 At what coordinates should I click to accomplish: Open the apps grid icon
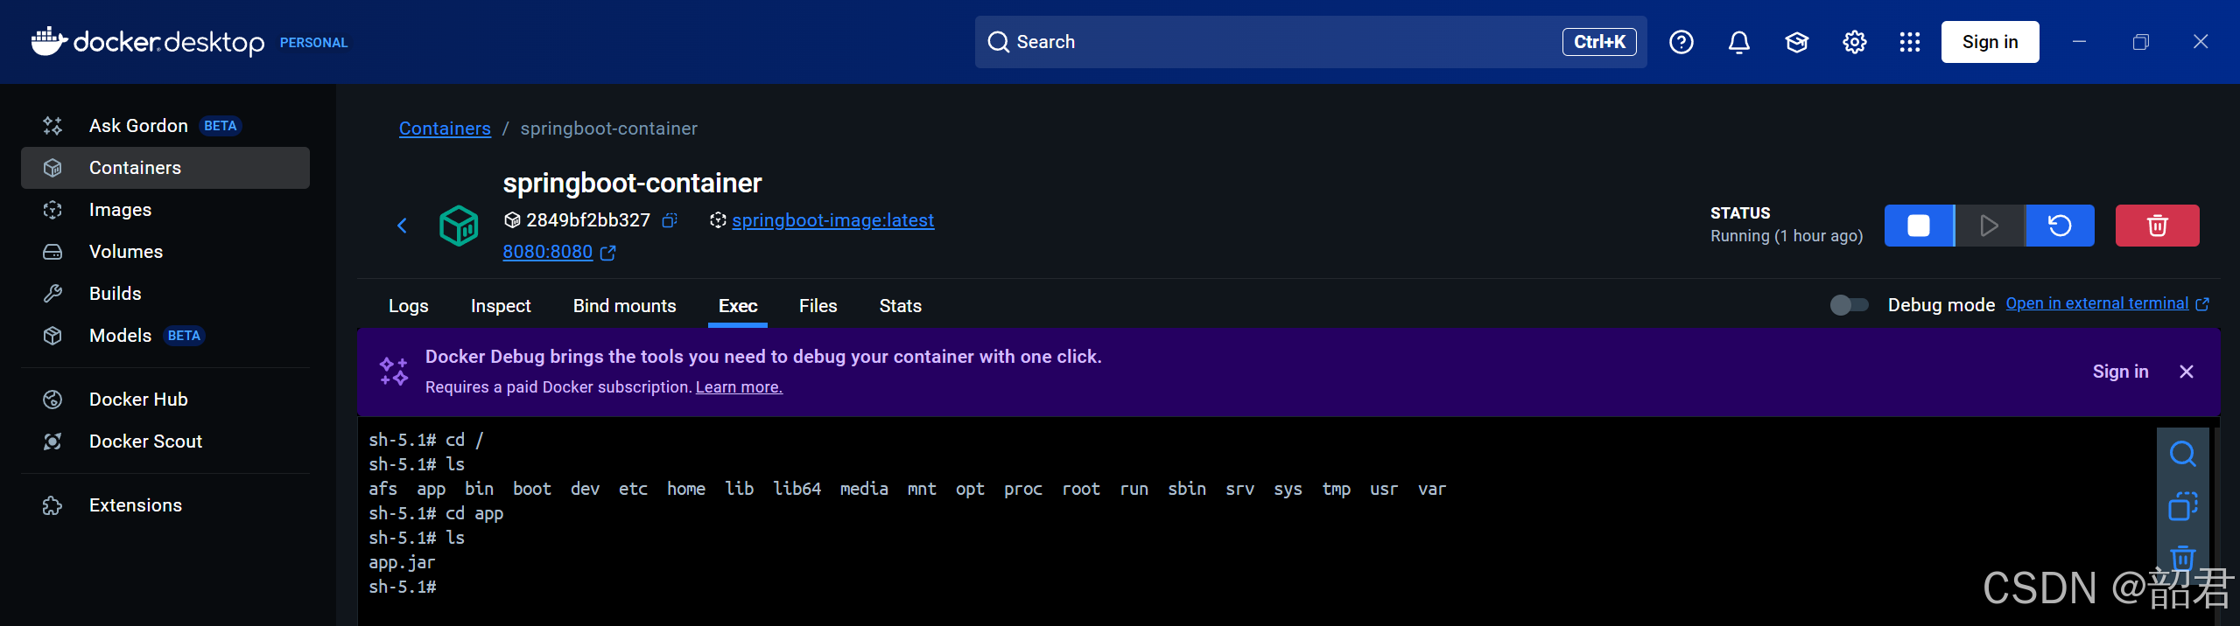click(x=1910, y=42)
